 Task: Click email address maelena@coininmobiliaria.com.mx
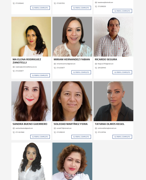click(26, 67)
